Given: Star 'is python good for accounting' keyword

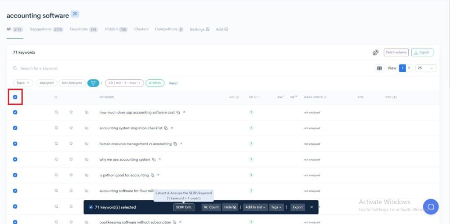Looking at the screenshot, I should tap(71, 175).
